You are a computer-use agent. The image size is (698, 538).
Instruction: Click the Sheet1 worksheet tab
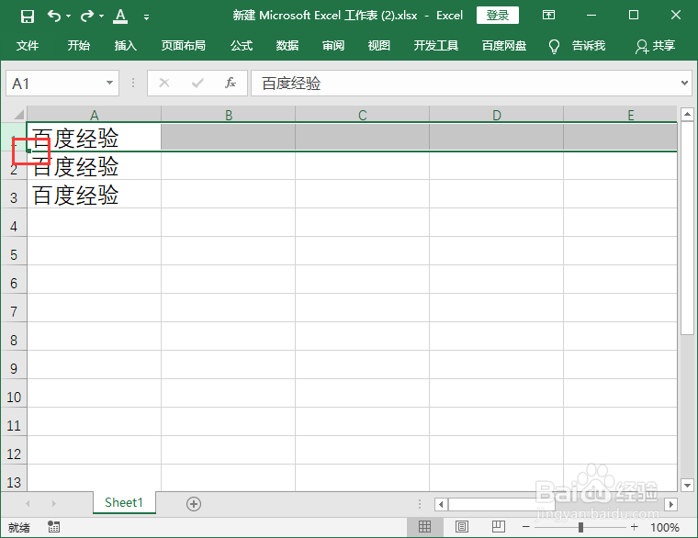(x=124, y=502)
